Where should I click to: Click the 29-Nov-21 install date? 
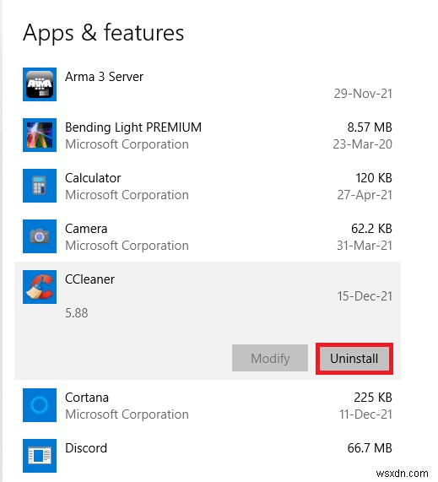[363, 94]
